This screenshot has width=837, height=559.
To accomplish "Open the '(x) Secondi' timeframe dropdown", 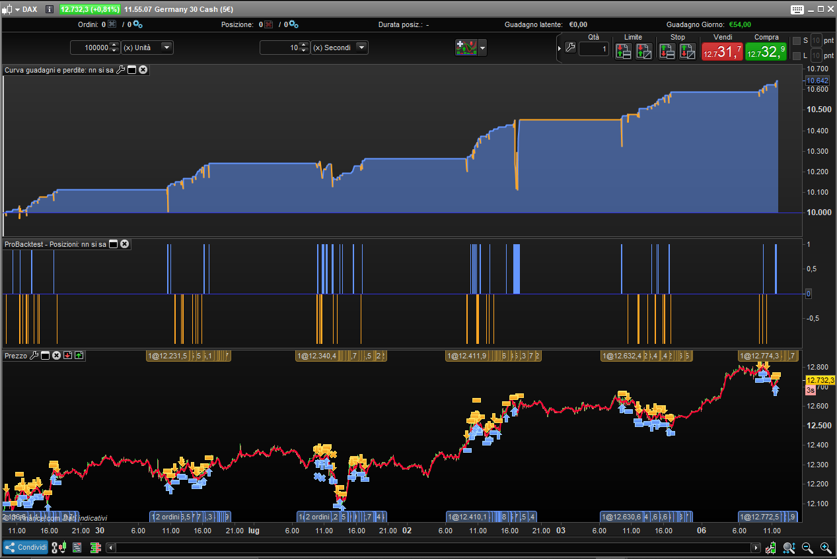I will click(339, 48).
